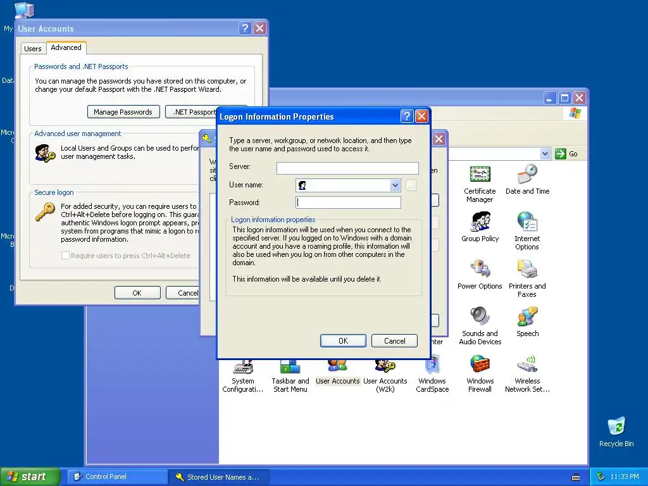Open the System Configuration icon
The height and width of the screenshot is (486, 648).
[243, 366]
